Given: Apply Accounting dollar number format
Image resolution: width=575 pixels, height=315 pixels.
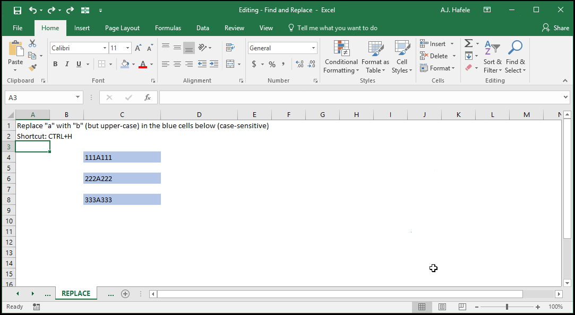Looking at the screenshot, I should pyautogui.click(x=254, y=64).
